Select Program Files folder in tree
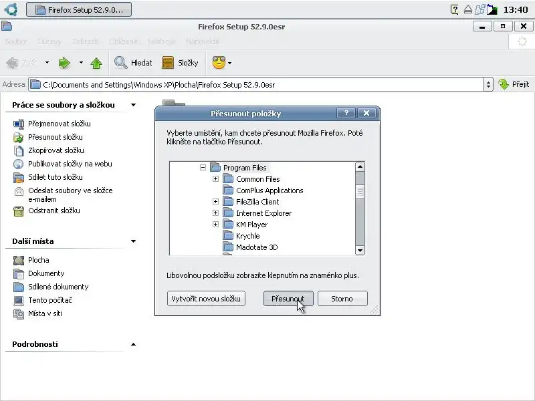535x401 pixels. 245,168
